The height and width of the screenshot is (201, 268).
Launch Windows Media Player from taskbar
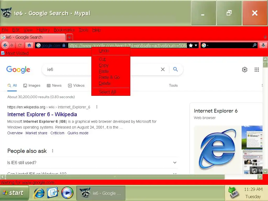click(67, 193)
